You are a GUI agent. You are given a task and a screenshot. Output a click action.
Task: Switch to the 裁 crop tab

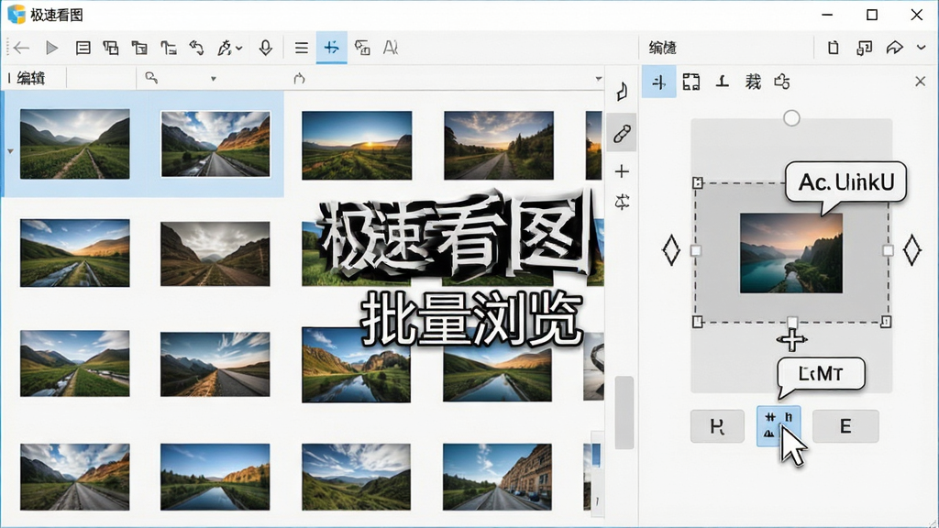coord(753,82)
